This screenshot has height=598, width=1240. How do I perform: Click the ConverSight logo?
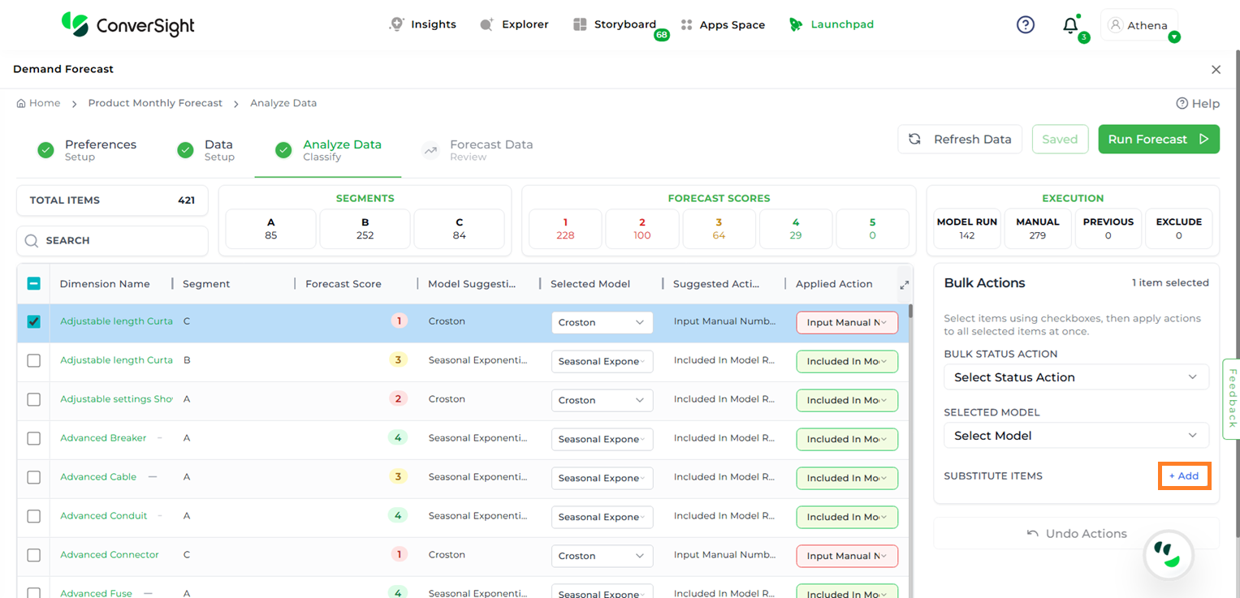[x=128, y=24]
